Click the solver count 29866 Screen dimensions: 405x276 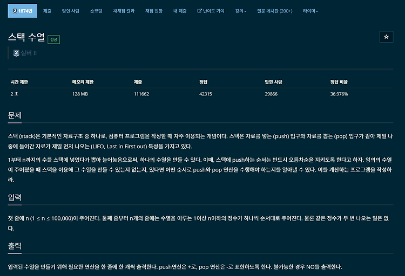tap(271, 94)
